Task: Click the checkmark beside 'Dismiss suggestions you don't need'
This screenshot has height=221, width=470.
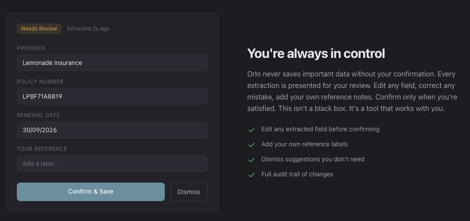Action: point(252,160)
